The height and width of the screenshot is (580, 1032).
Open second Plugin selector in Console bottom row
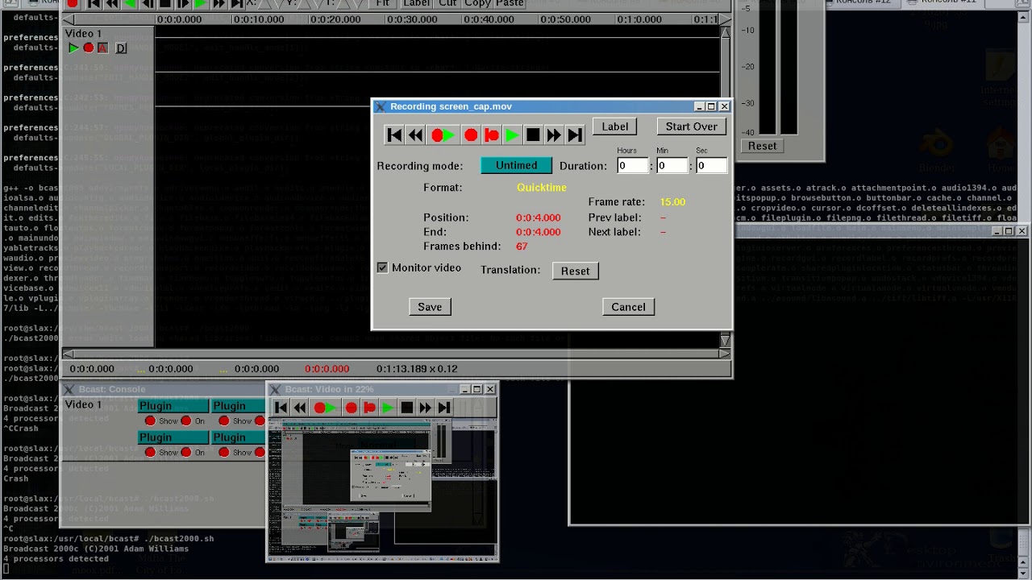[238, 437]
